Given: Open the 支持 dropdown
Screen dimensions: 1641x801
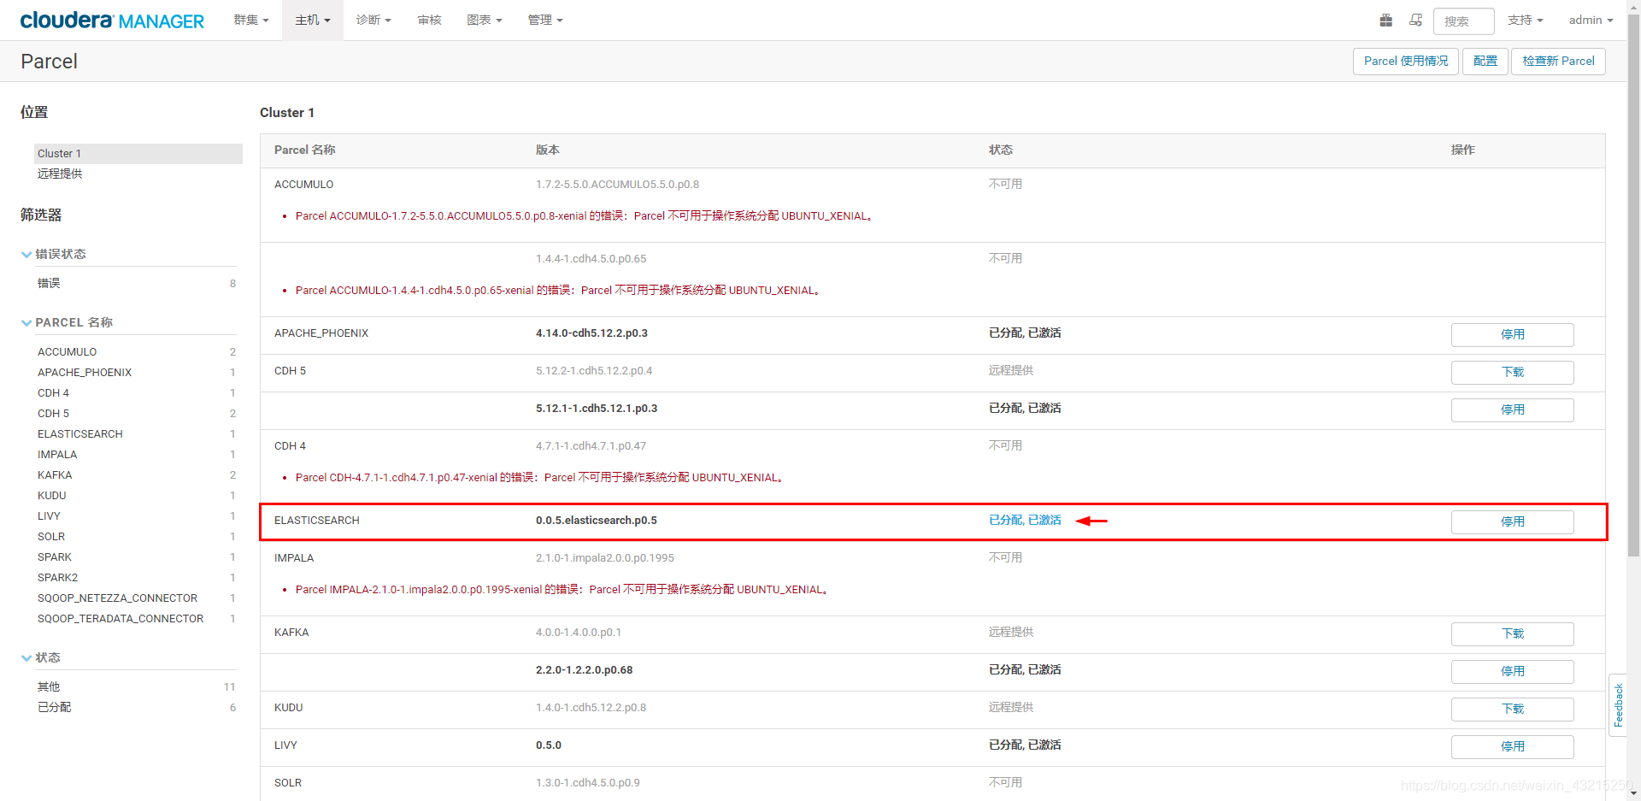Looking at the screenshot, I should point(1525,20).
